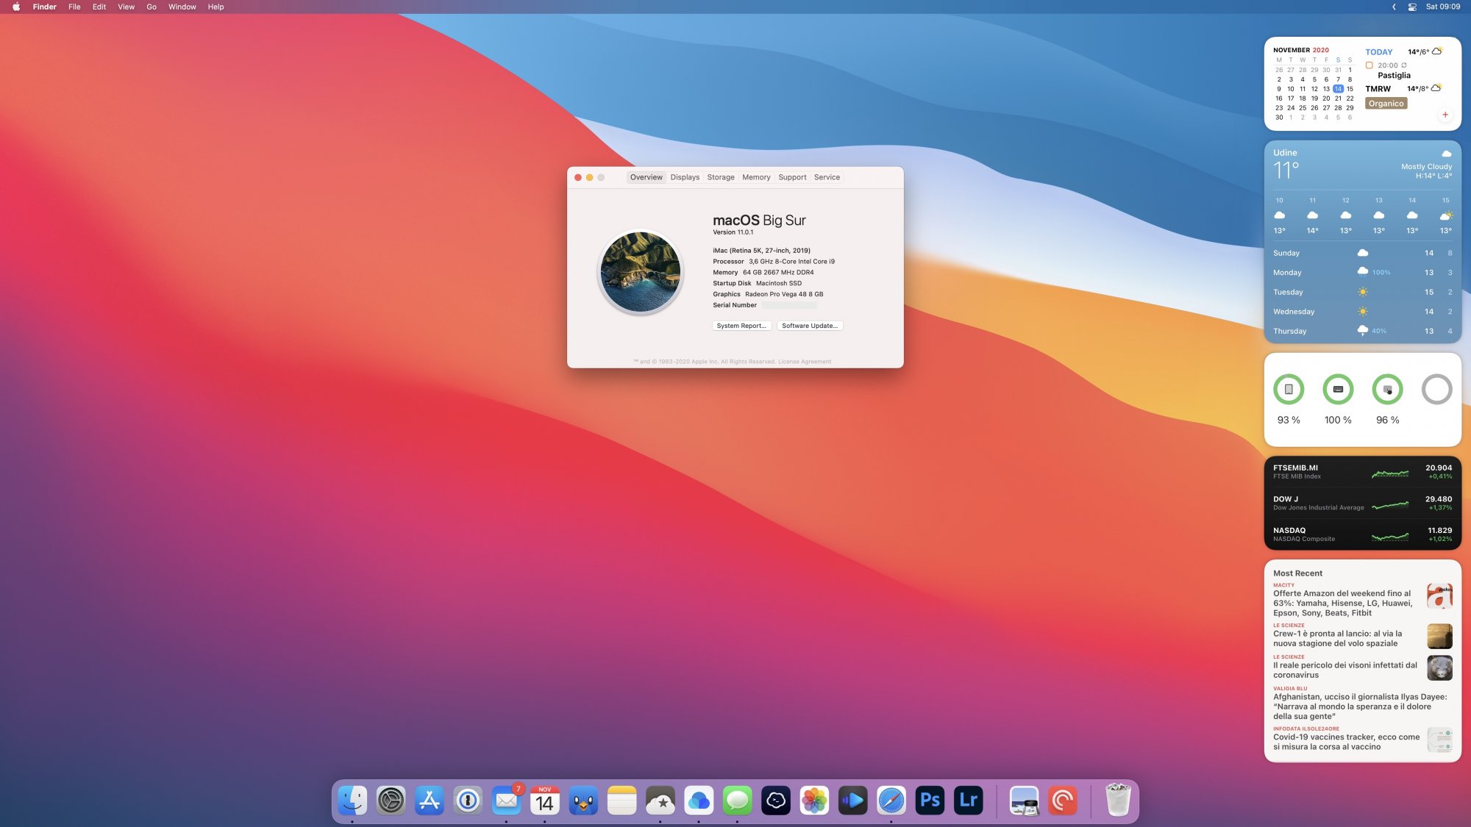This screenshot has width=1471, height=827.
Task: Open the Trash in the Dock
Action: (x=1118, y=801)
